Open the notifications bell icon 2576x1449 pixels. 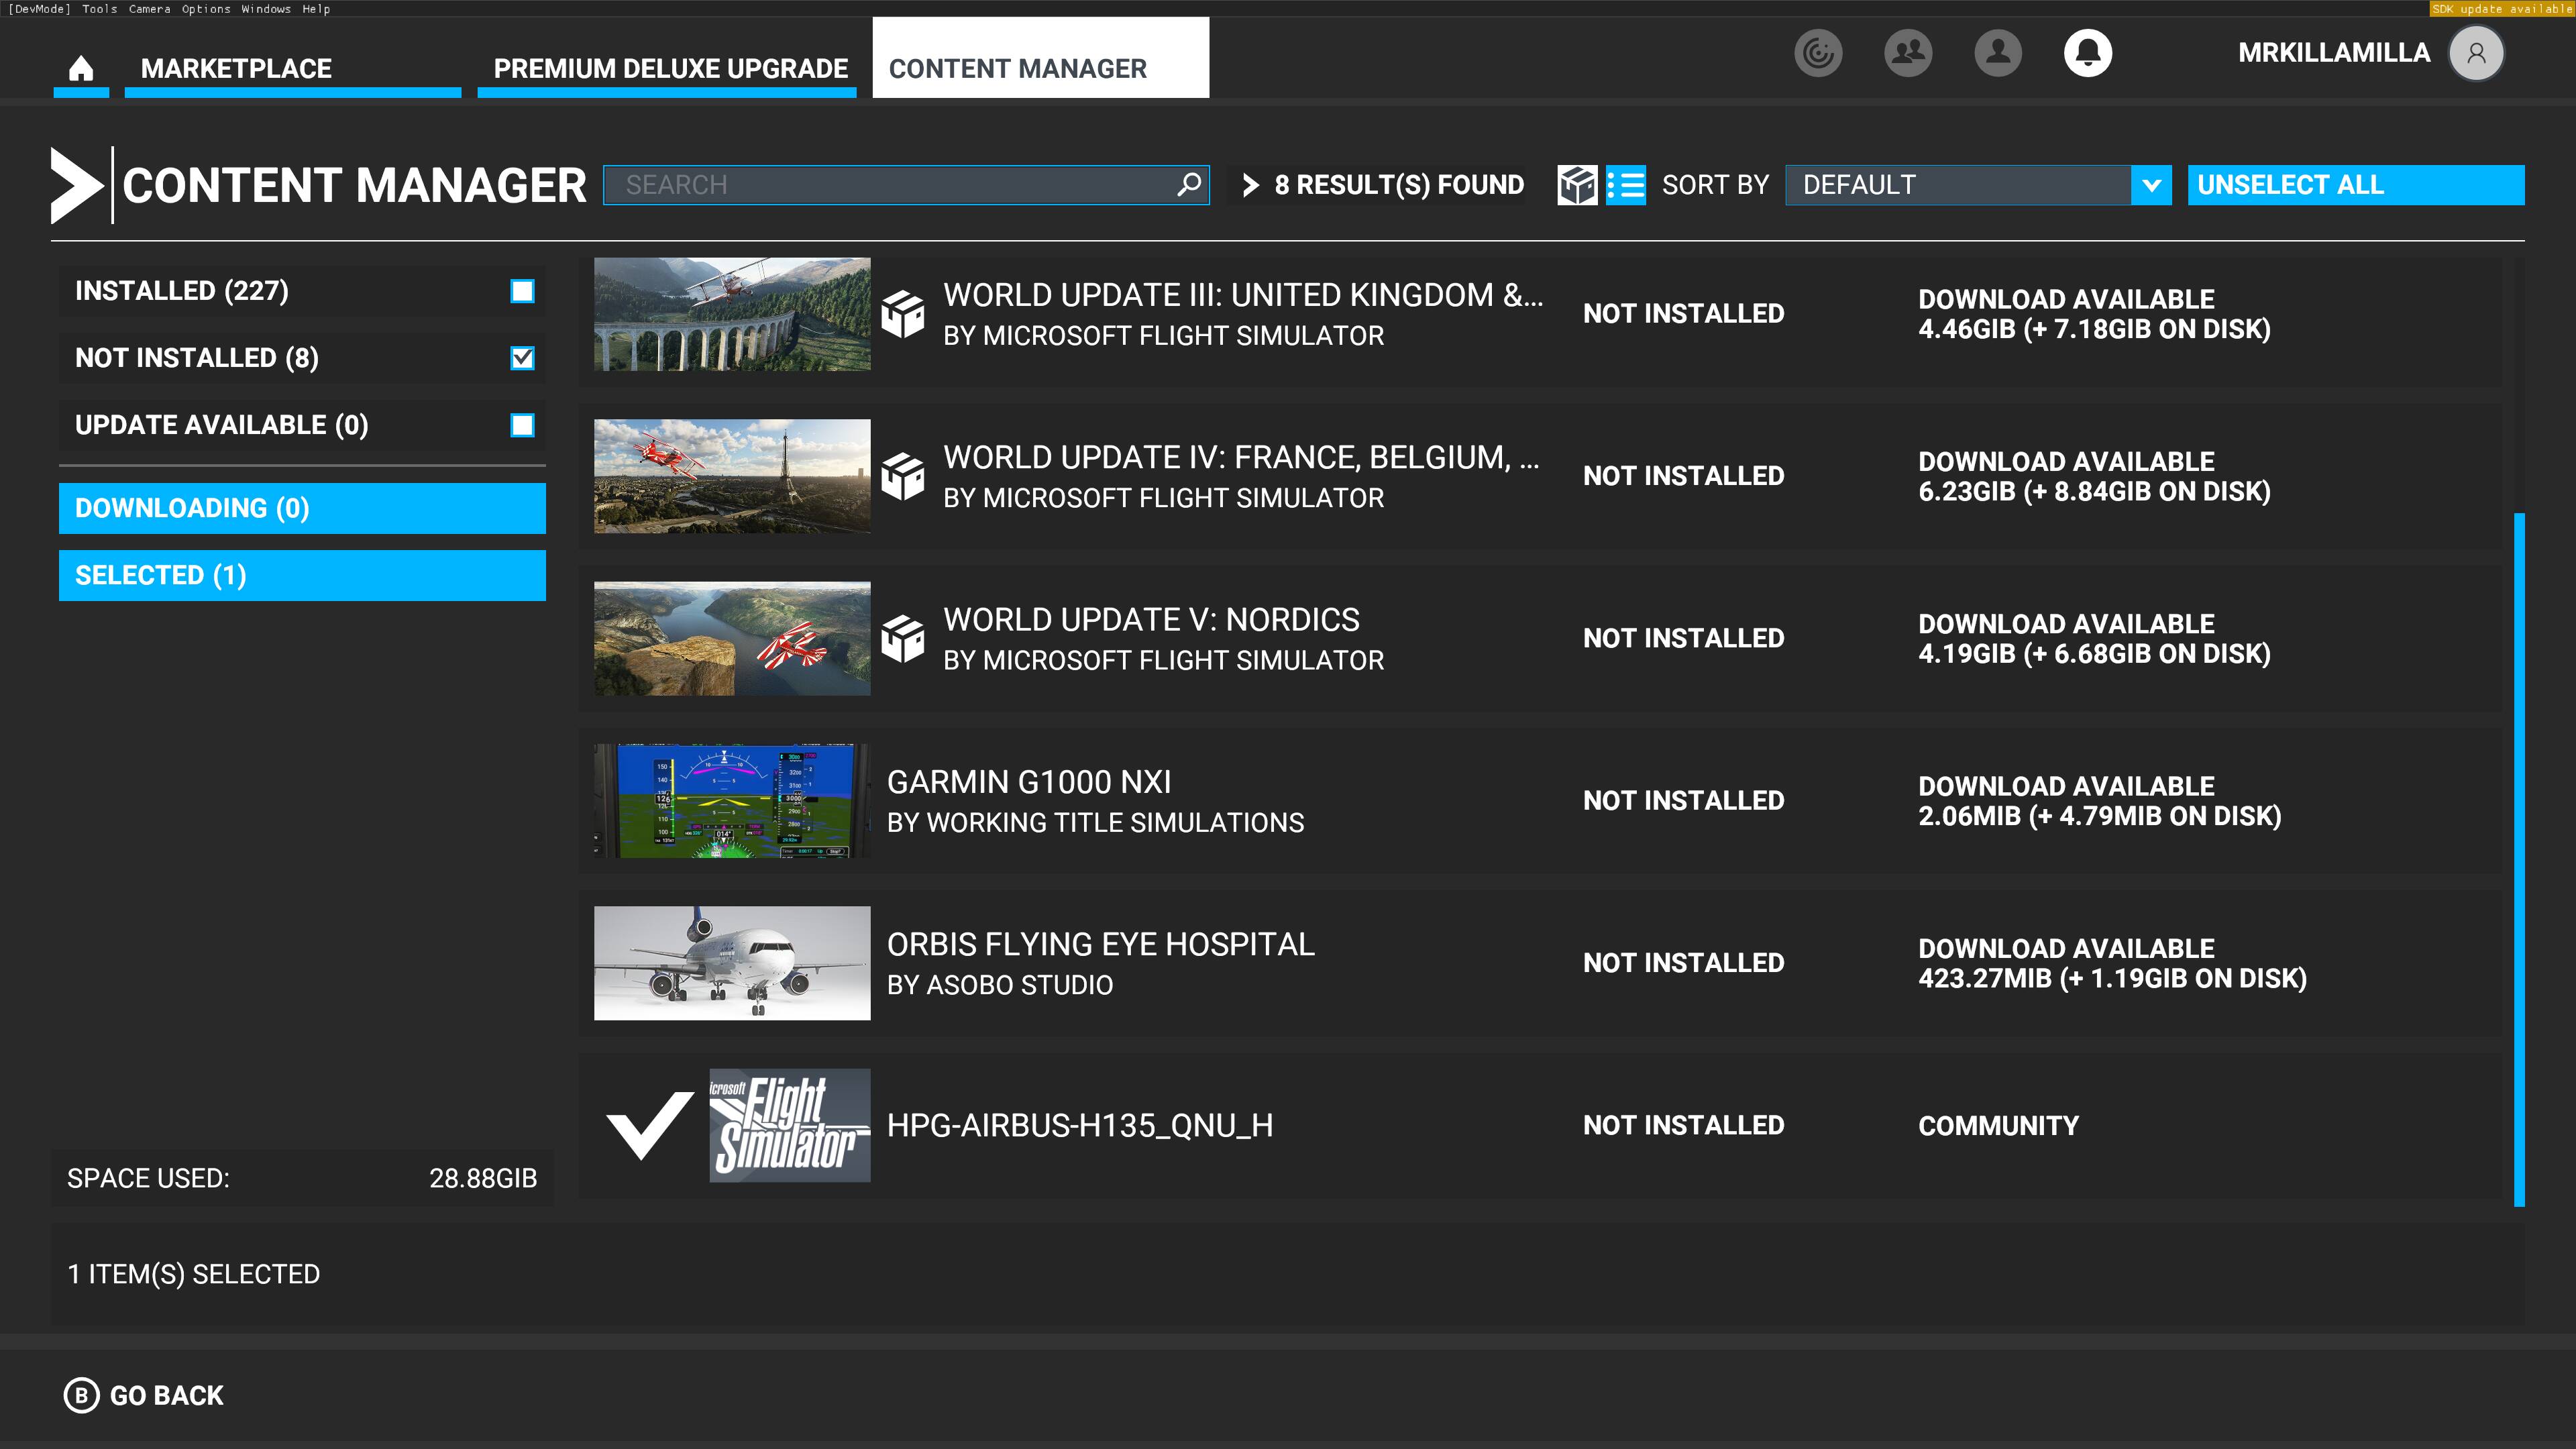(2087, 53)
